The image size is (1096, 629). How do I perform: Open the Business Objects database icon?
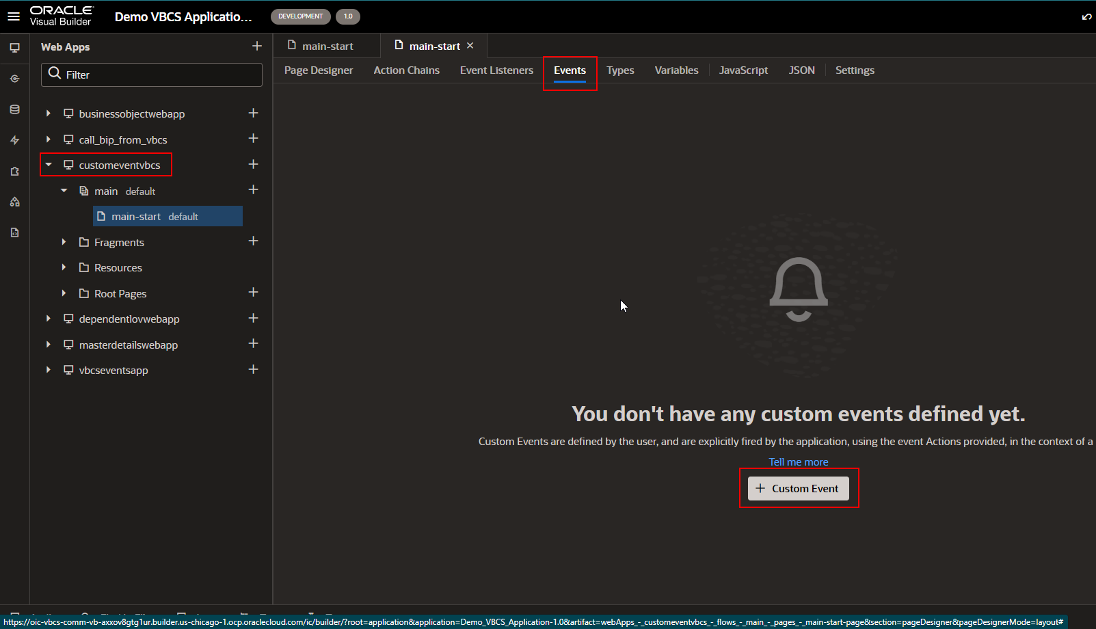[14, 109]
